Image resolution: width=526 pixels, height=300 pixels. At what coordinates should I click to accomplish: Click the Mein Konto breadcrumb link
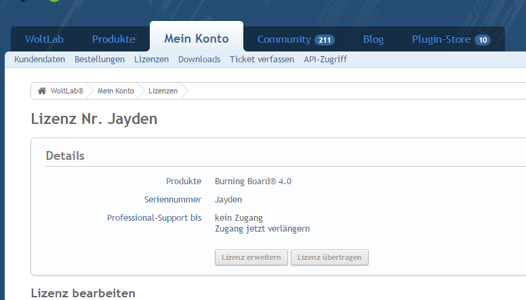click(115, 91)
